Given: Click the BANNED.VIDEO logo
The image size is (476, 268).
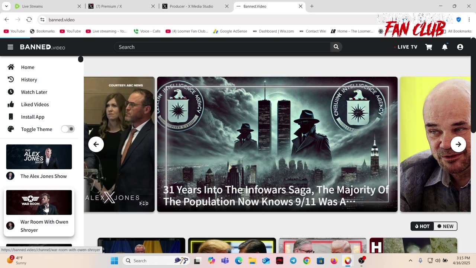Looking at the screenshot, I should [x=42, y=47].
